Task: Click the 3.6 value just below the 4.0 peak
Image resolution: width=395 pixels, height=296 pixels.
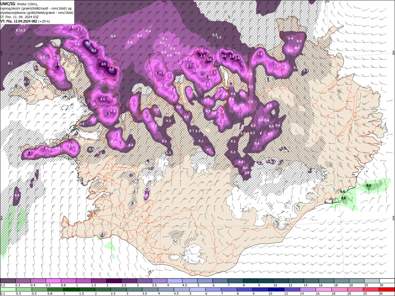Action: click(x=94, y=50)
